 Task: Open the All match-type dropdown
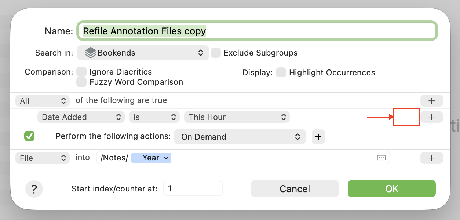[x=43, y=101]
